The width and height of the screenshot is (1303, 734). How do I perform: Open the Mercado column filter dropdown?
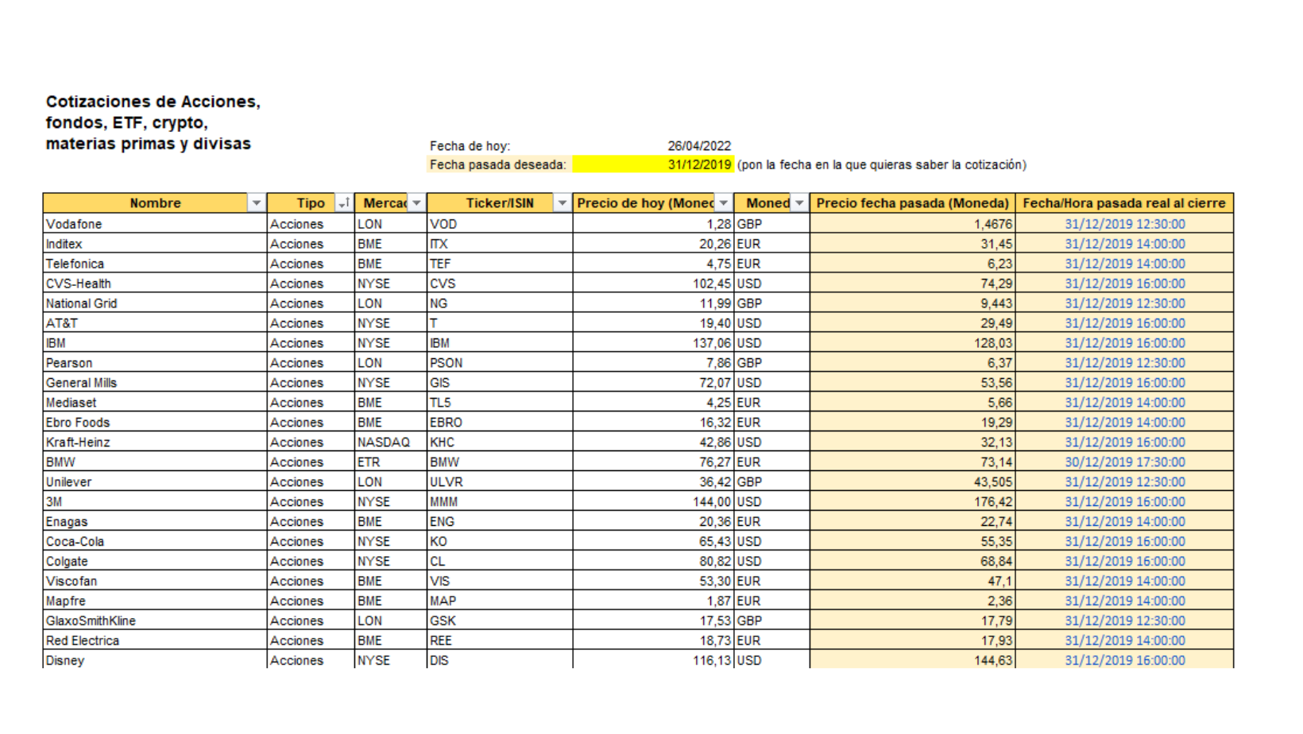pyautogui.click(x=416, y=203)
